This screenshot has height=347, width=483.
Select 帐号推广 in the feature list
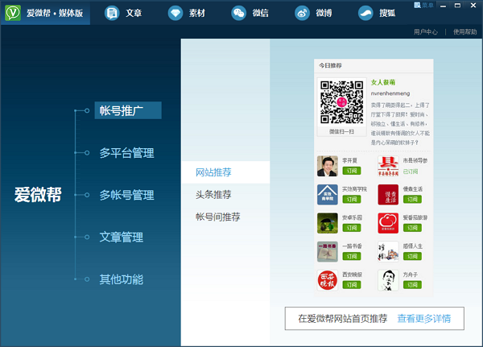128,110
